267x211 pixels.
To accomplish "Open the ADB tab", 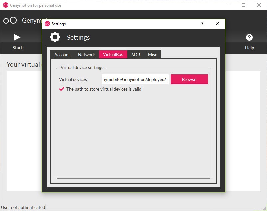I will click(x=135, y=55).
